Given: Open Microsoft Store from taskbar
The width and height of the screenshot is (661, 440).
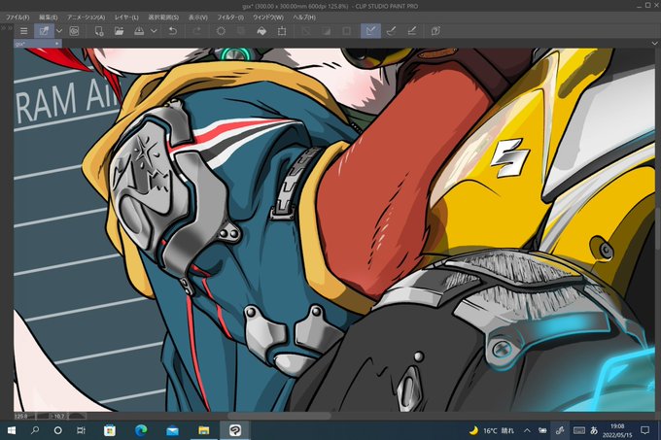Looking at the screenshot, I should (x=110, y=430).
